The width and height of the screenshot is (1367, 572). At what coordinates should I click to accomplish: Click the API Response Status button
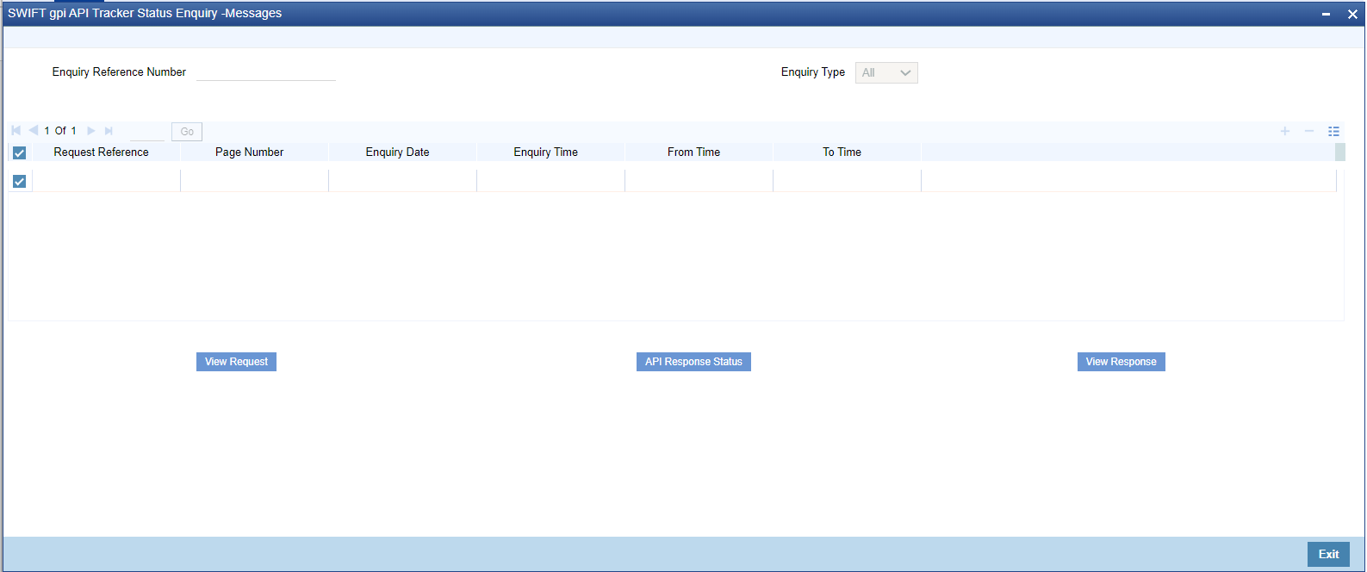[x=693, y=362]
